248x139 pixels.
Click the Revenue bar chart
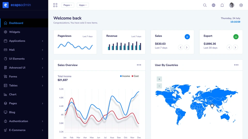tap(125, 46)
